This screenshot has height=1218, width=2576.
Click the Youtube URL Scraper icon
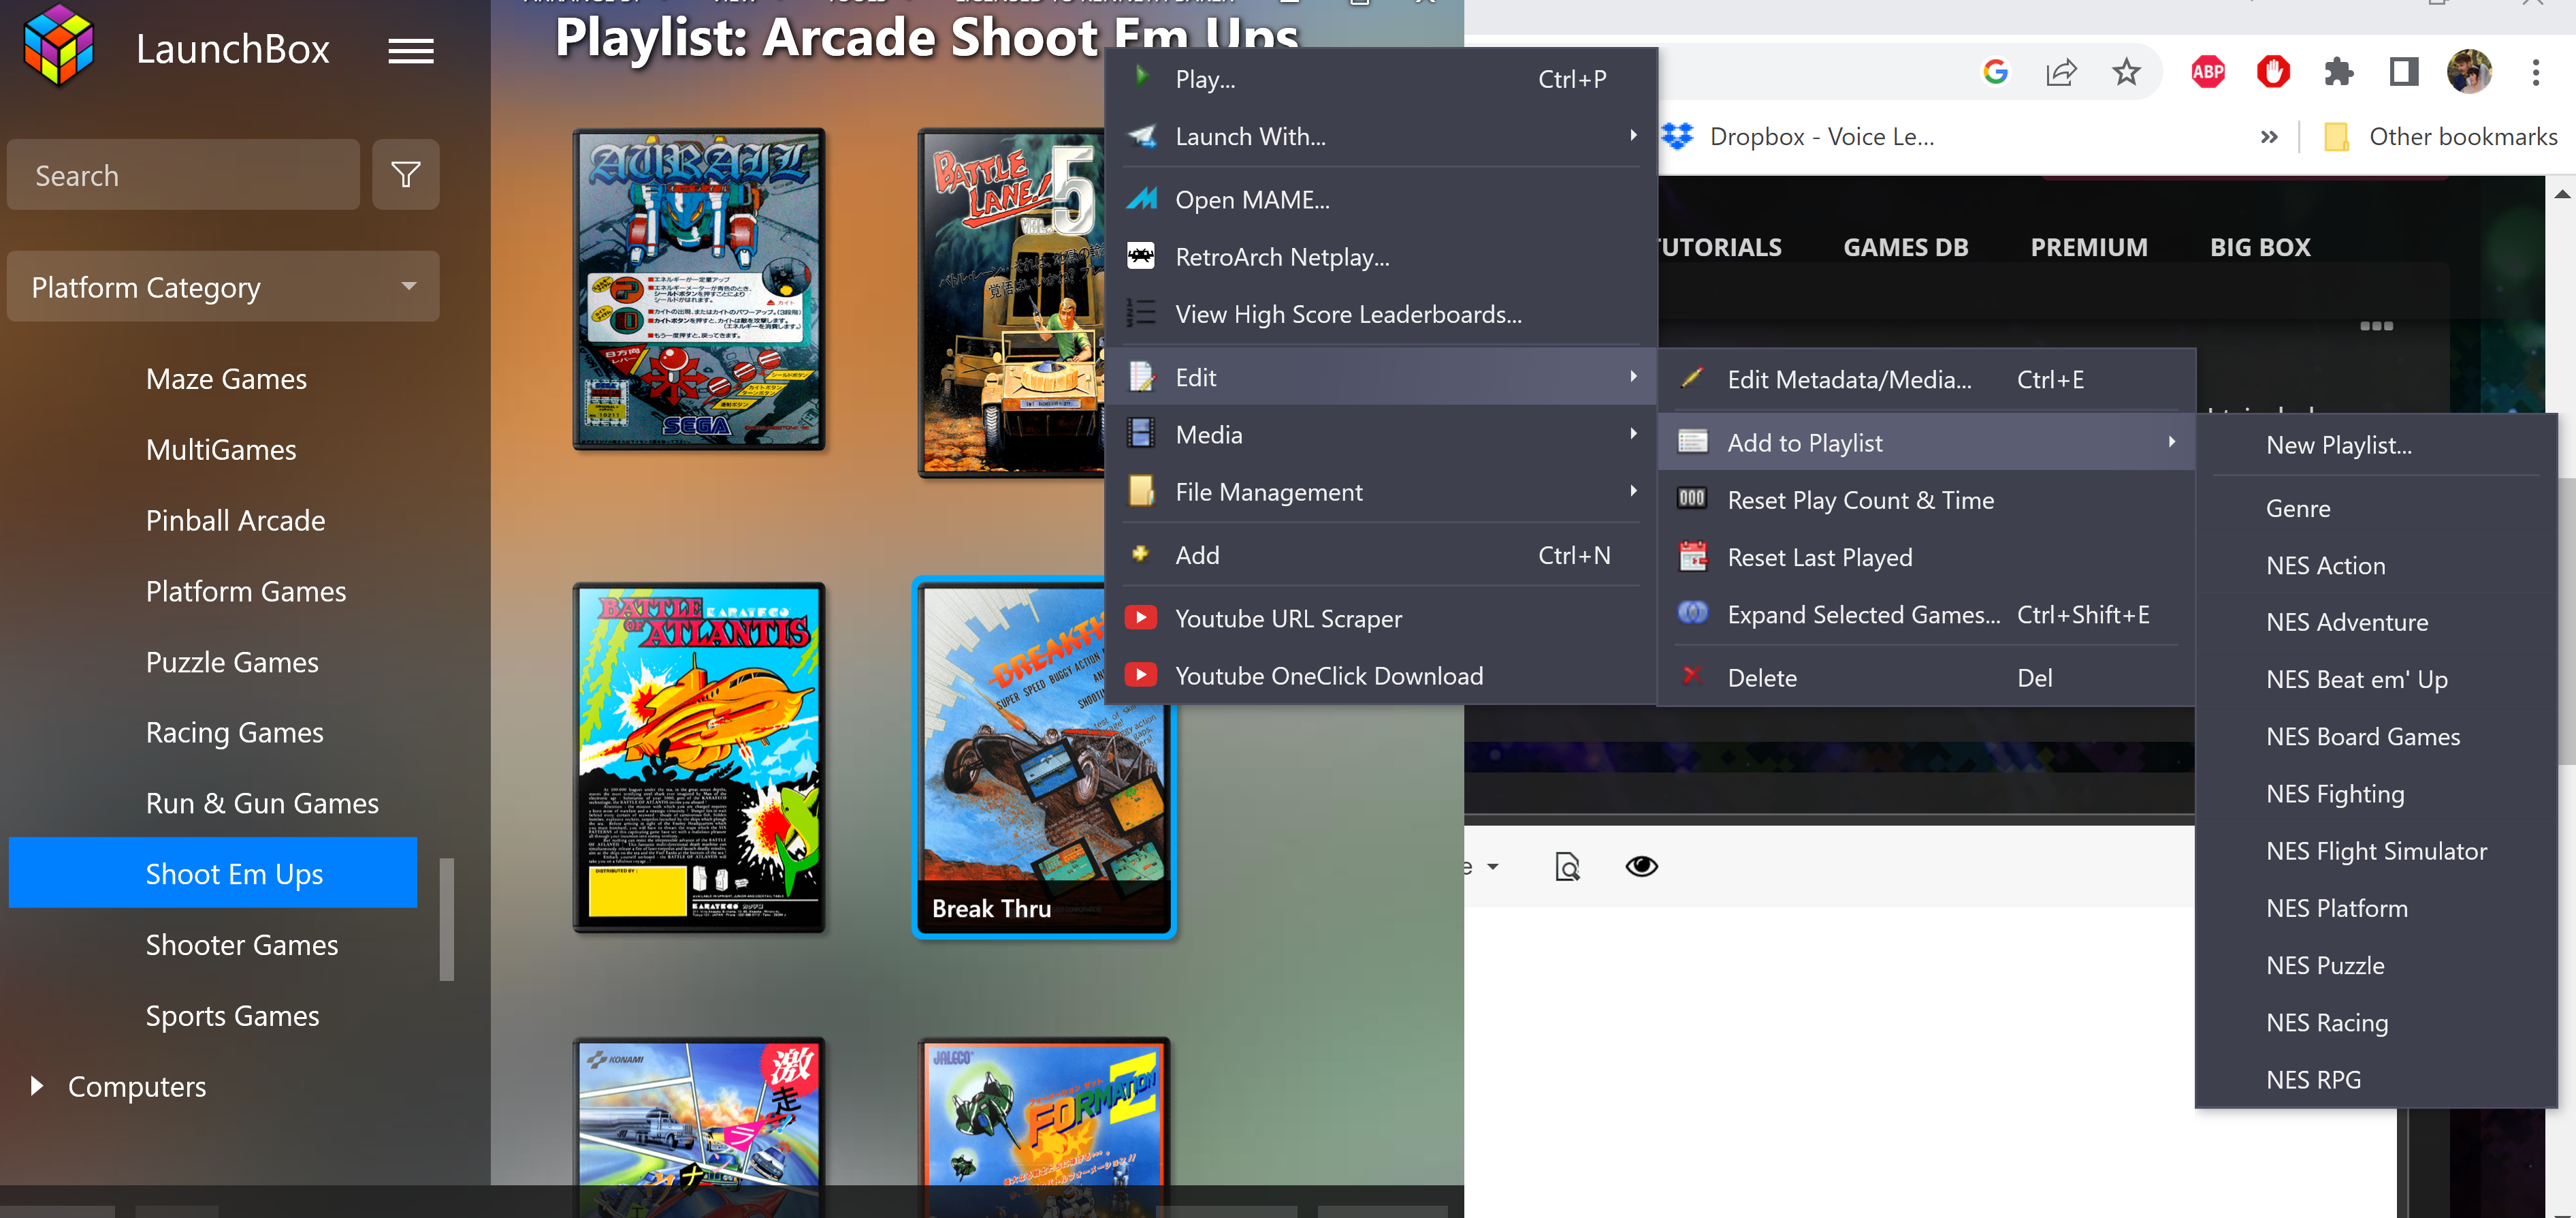pos(1141,617)
